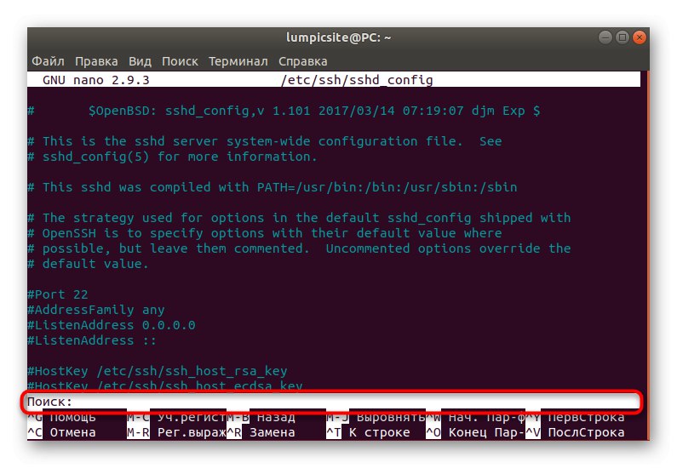Click the M-J Выровнять shortcut

coord(376,417)
